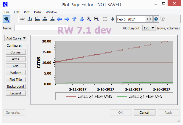This screenshot has height=125, width=183.
Task: Pan plot up with blue arrow
Action: [74, 19]
